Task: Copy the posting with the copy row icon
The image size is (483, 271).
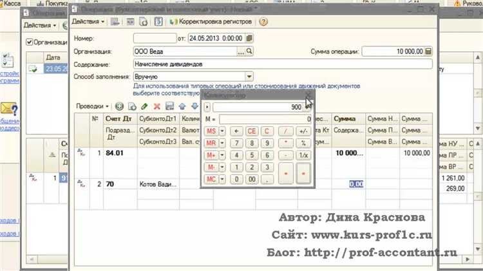Action: [x=132, y=106]
